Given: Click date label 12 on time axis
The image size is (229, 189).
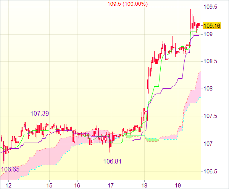Looking at the screenshot, I should click(x=8, y=186).
